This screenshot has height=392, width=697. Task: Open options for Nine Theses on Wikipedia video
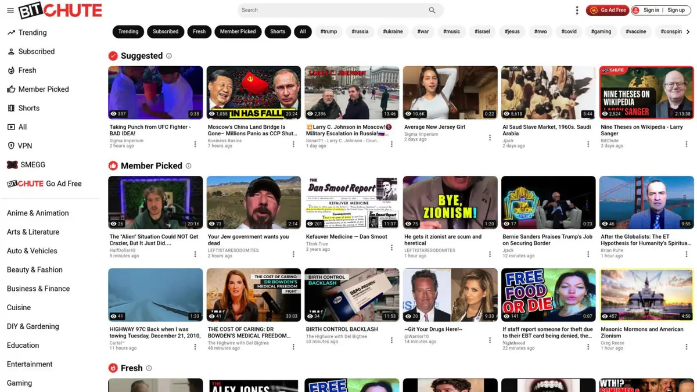(686, 144)
